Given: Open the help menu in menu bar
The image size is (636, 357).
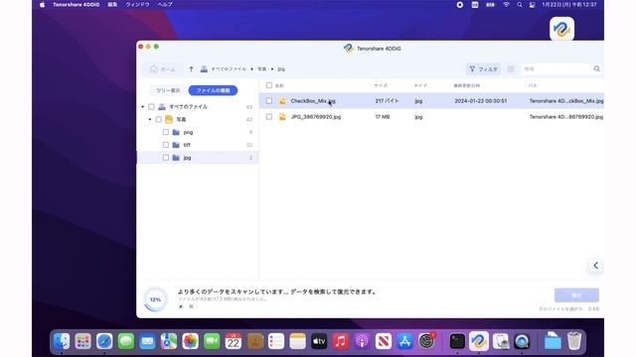Looking at the screenshot, I should [165, 4].
